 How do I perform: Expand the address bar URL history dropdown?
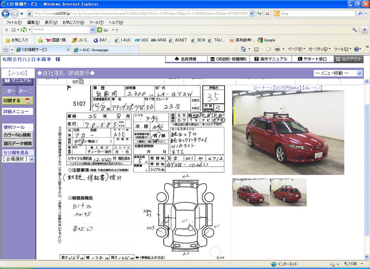[251, 13]
